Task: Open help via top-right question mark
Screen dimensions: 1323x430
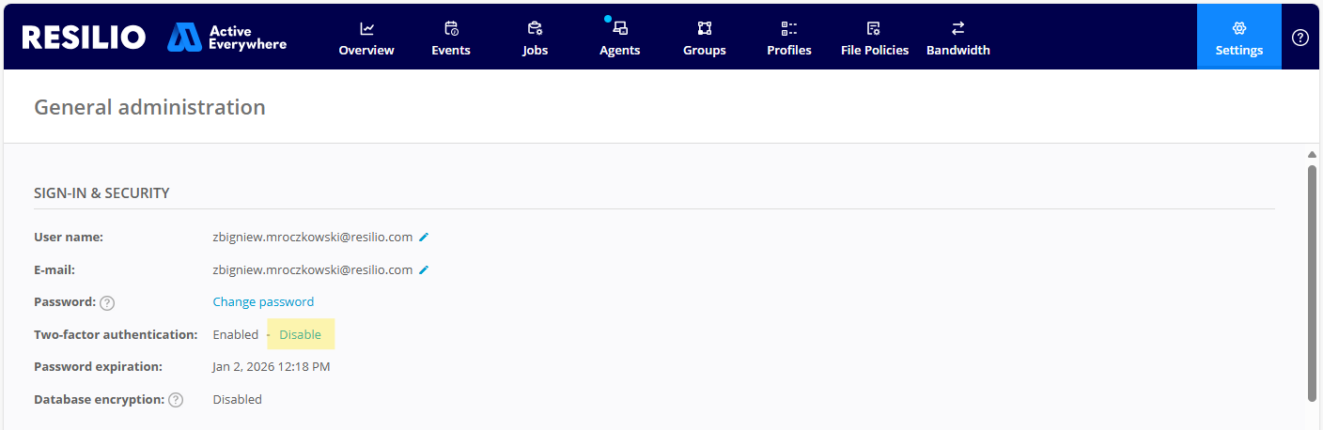Action: click(x=1300, y=38)
